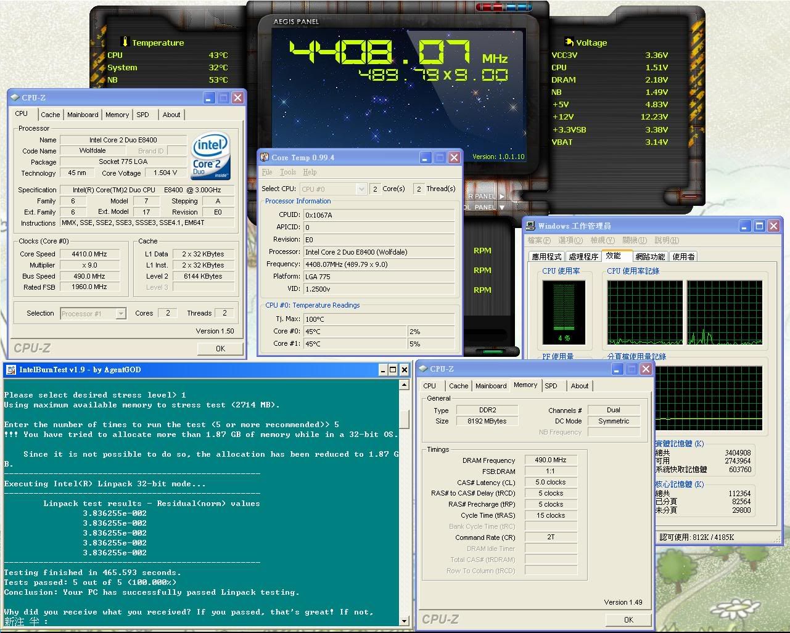
Task: Minimize the Windows Task Manager window
Action: pos(746,226)
